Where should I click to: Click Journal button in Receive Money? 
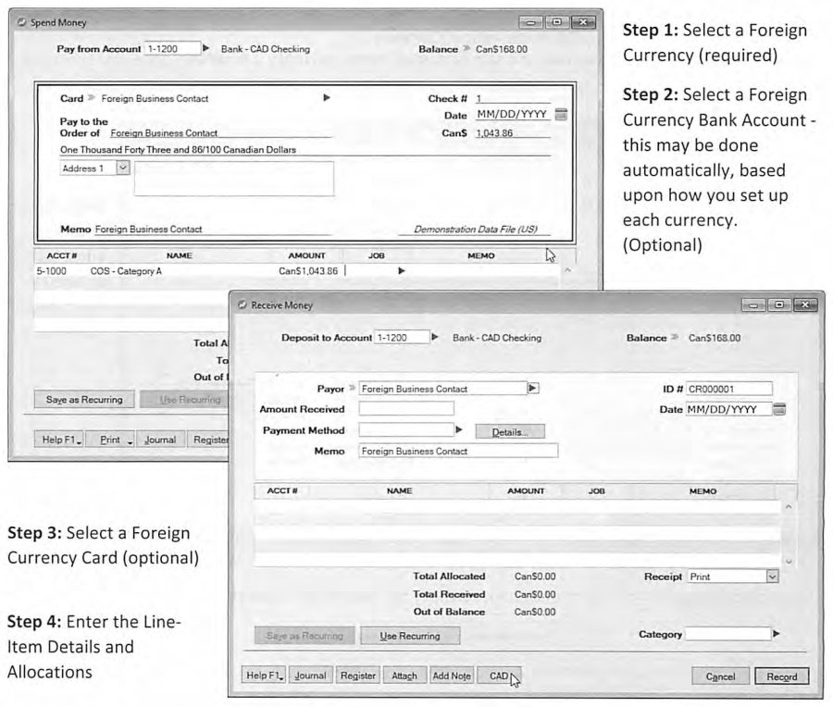[311, 676]
